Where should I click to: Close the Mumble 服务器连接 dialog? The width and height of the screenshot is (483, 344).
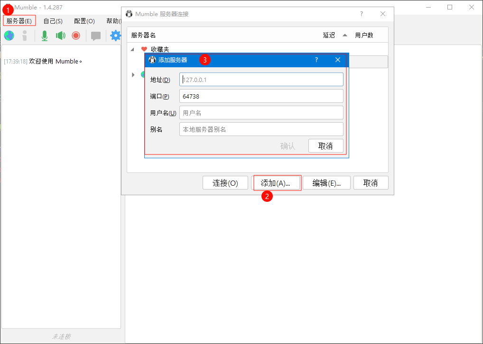[383, 14]
